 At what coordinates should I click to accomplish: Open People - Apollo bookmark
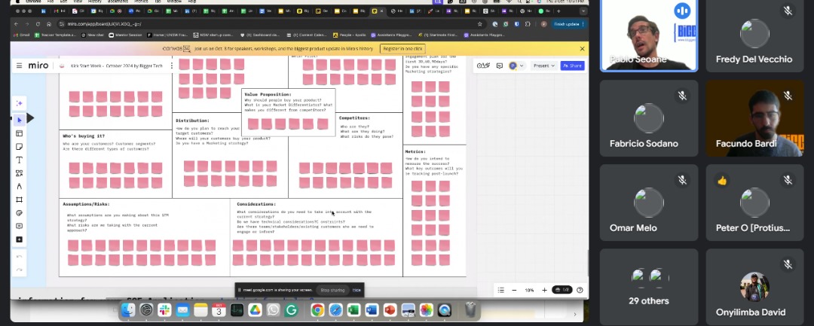click(x=350, y=35)
